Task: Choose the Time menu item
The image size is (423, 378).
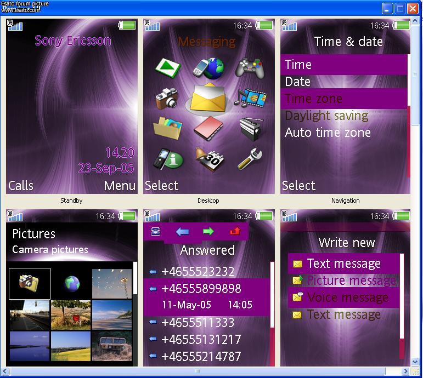Action: 344,65
